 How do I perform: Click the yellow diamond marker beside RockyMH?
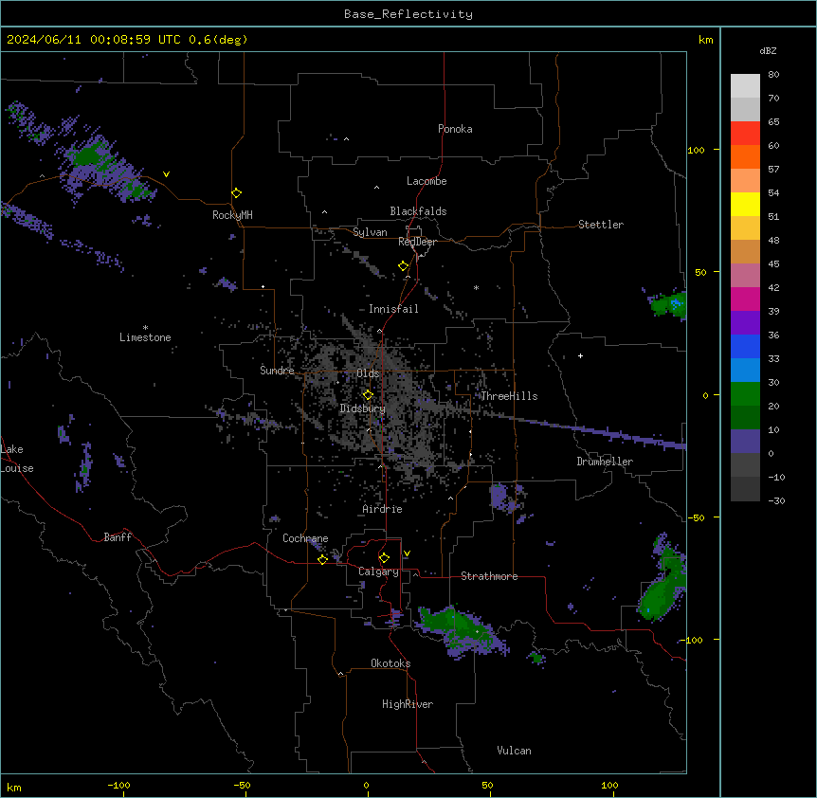(237, 193)
